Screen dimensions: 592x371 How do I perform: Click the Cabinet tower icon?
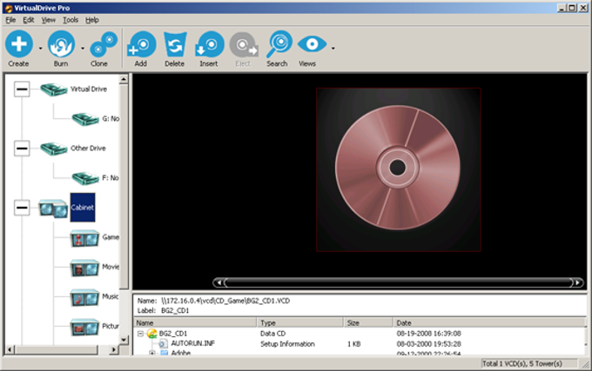(54, 209)
